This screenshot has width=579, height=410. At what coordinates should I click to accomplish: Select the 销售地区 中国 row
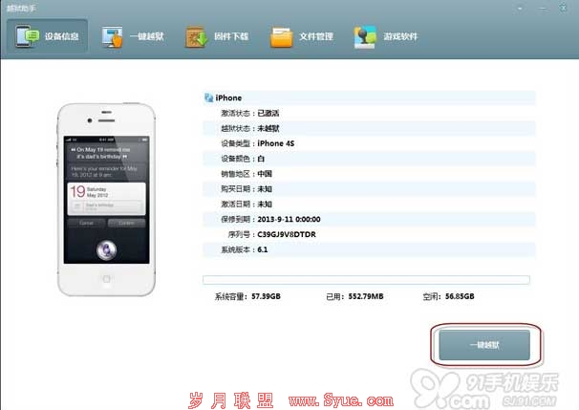tap(369, 174)
